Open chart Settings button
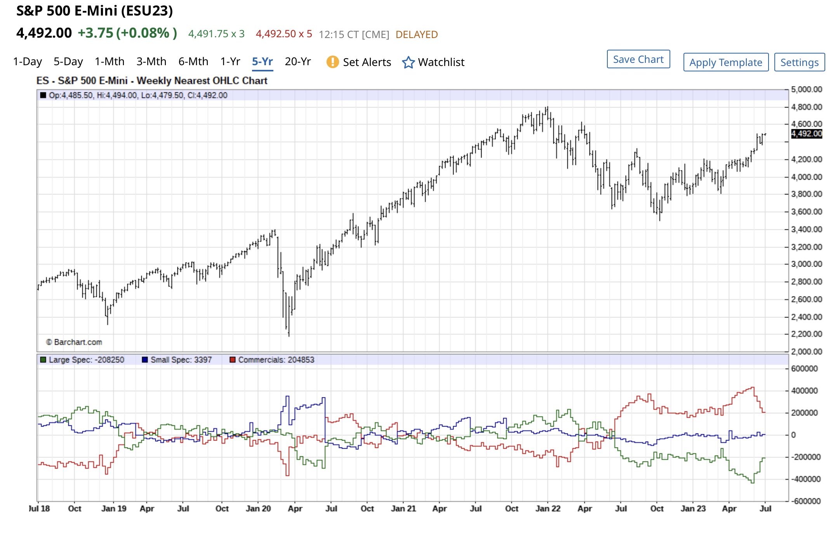Image resolution: width=833 pixels, height=548 pixels. [800, 62]
